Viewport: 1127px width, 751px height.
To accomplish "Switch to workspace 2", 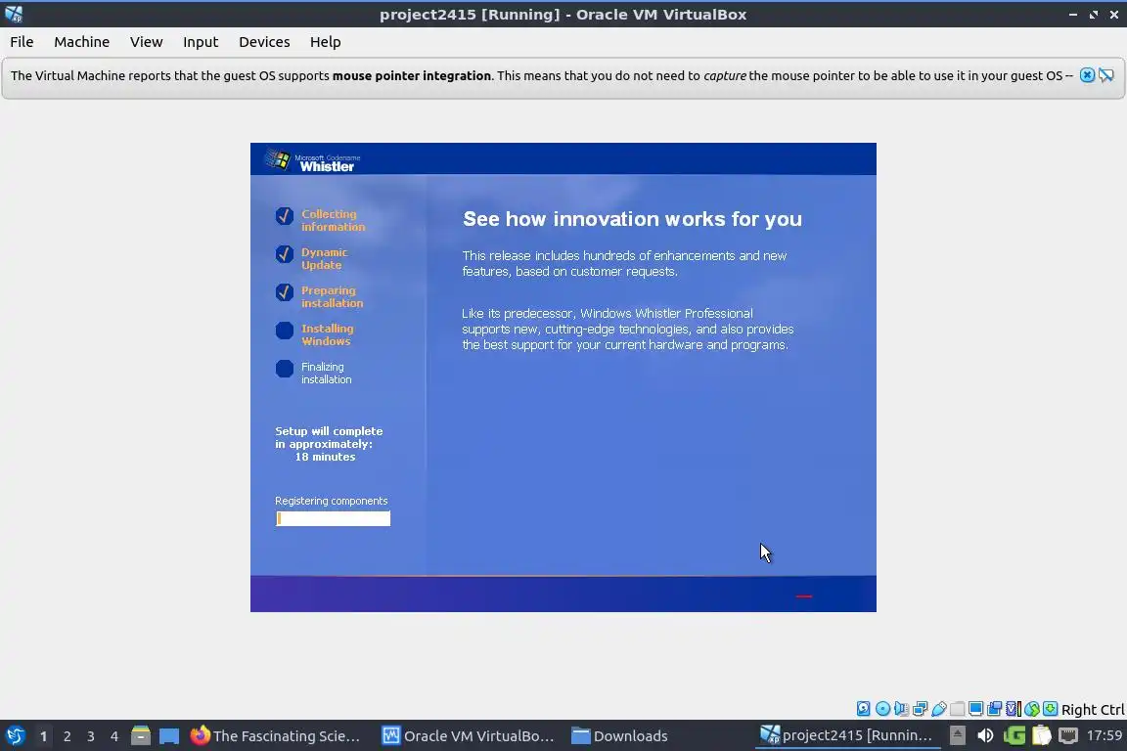I will point(67,736).
